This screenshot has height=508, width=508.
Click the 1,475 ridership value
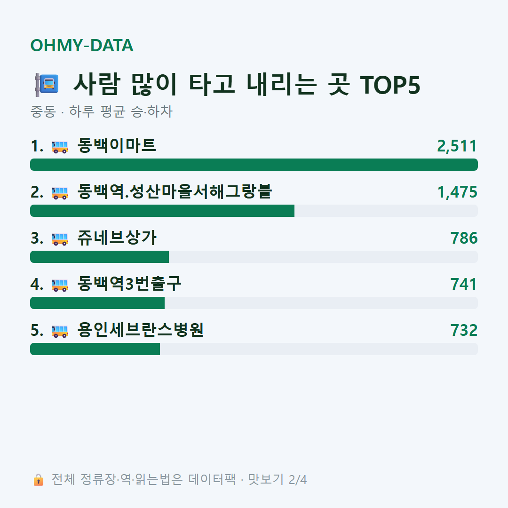[x=457, y=192]
